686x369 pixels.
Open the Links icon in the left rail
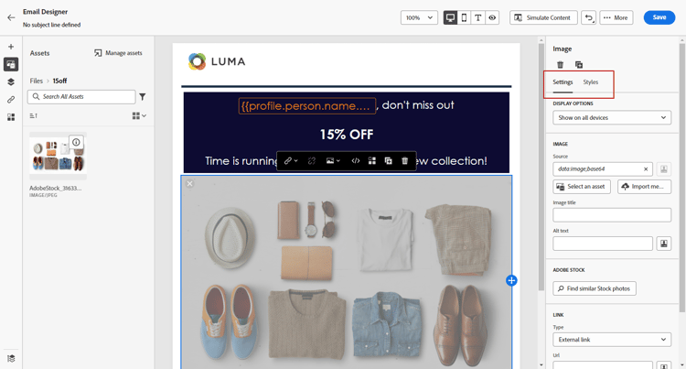coord(11,100)
